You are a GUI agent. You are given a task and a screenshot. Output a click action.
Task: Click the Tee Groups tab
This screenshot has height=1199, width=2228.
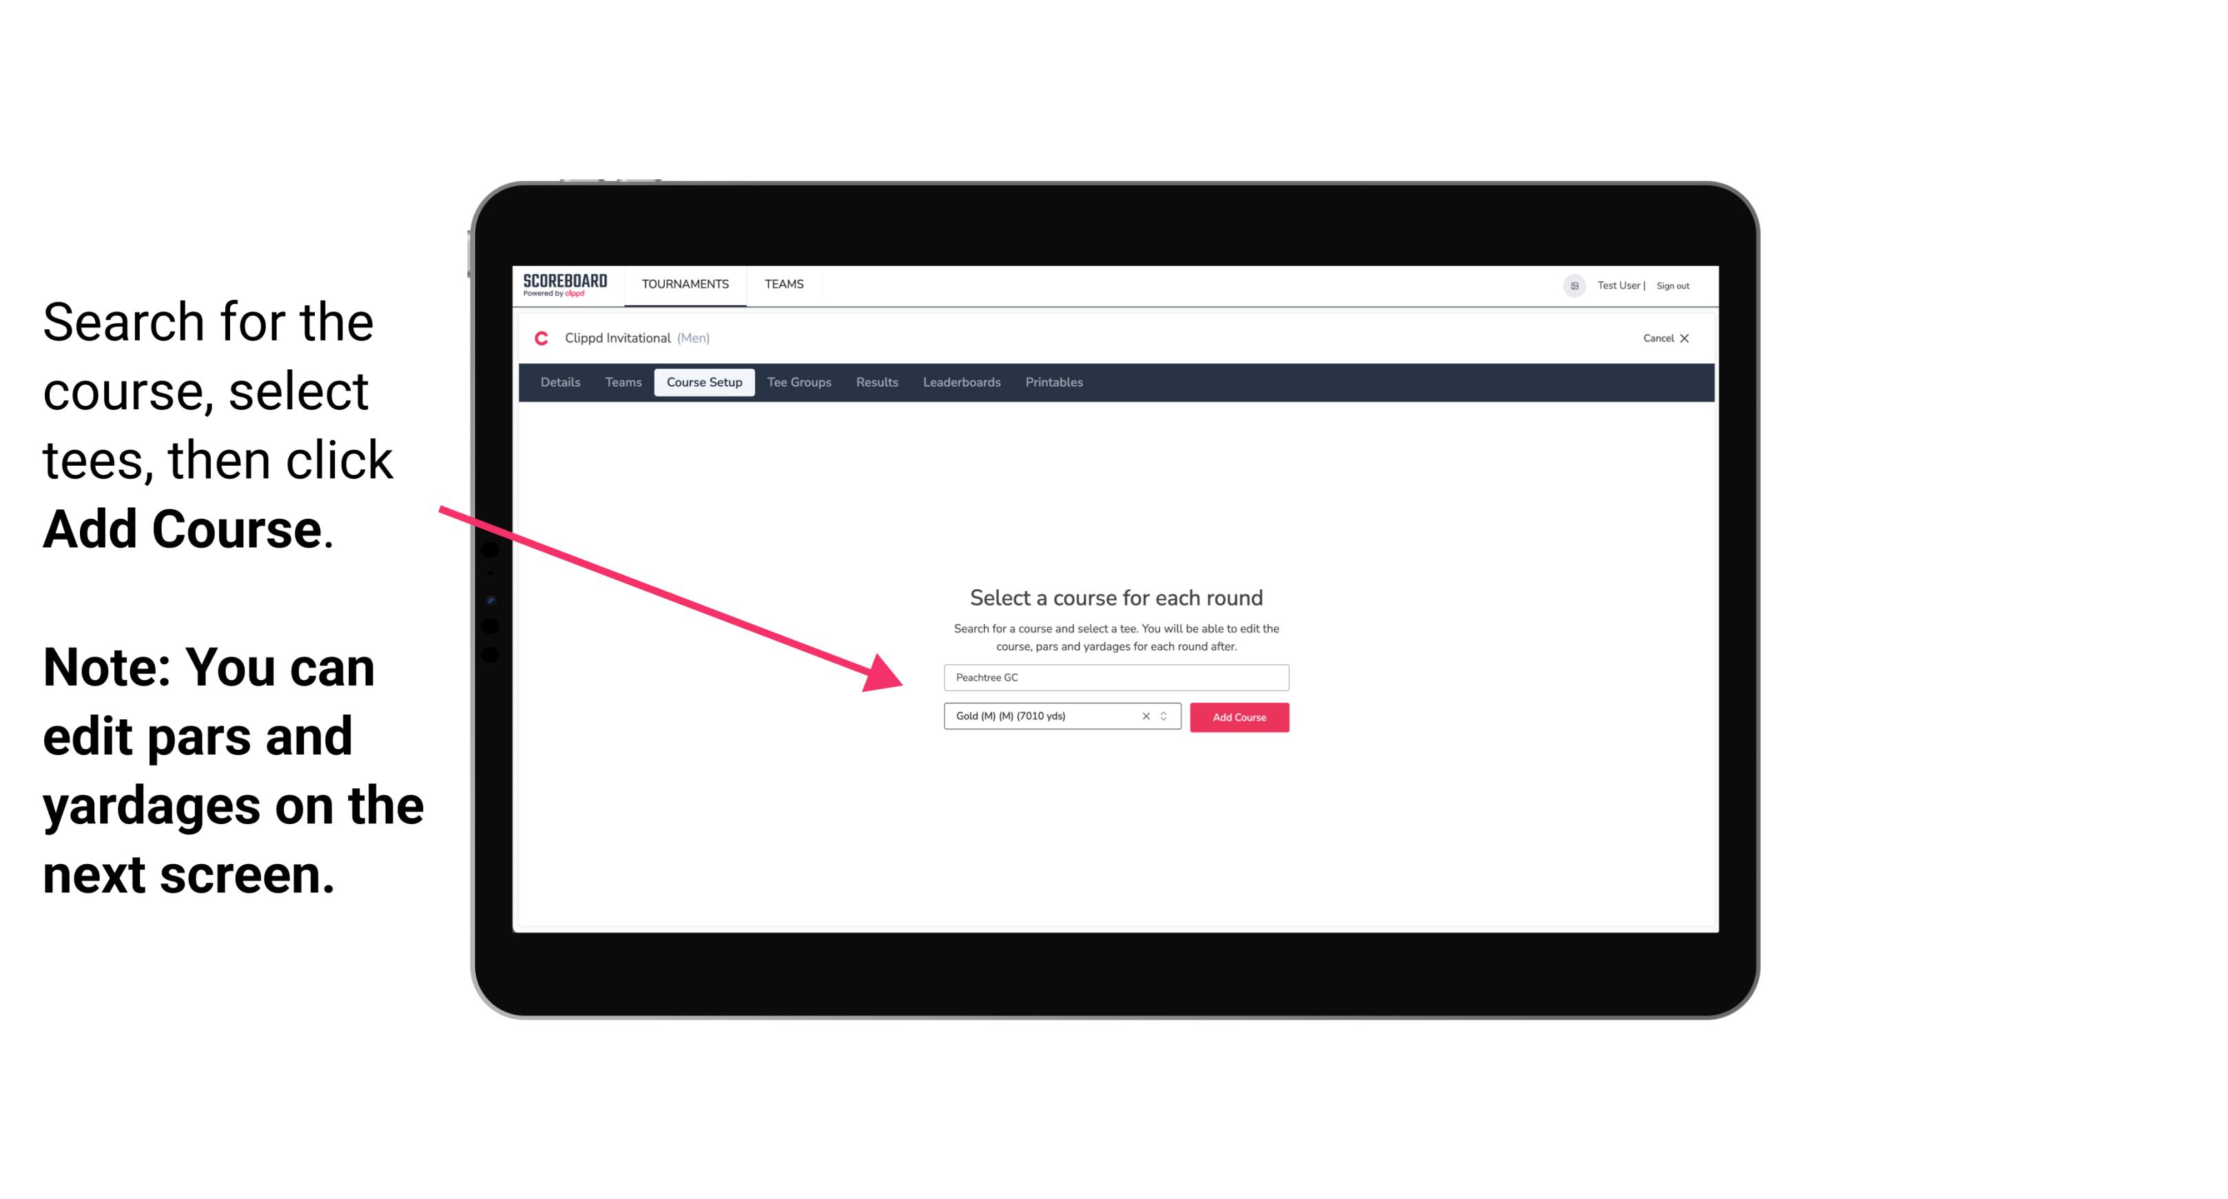pyautogui.click(x=798, y=382)
